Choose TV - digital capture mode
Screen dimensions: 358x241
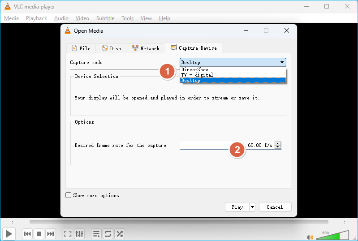[x=233, y=75]
